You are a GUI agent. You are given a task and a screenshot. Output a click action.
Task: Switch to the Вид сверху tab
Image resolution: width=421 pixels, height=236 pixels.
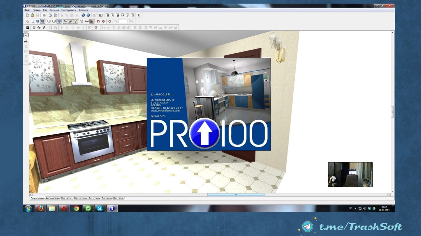pos(67,198)
